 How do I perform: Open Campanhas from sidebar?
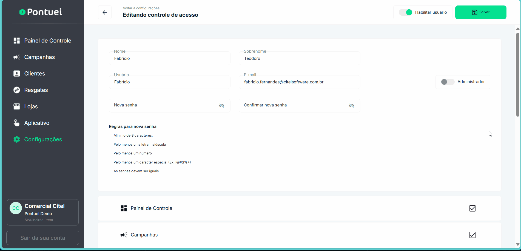pos(39,57)
